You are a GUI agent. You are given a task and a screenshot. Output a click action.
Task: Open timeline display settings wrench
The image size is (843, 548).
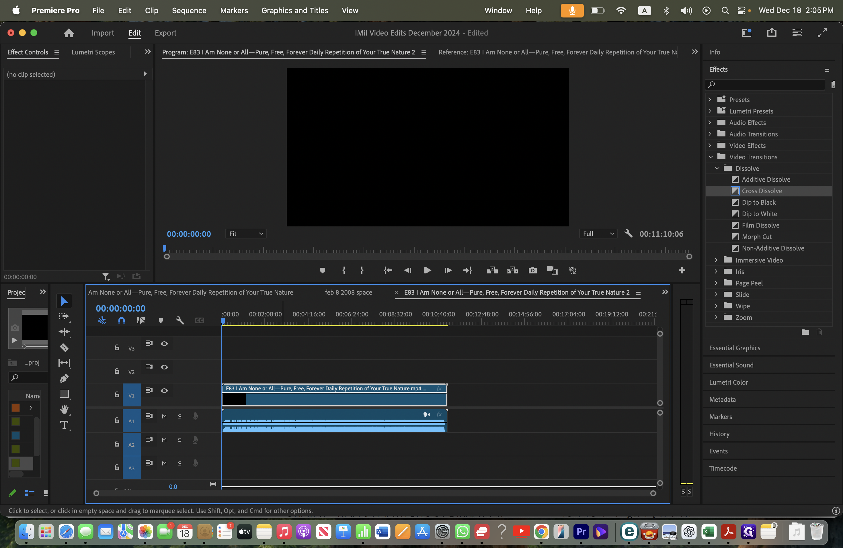pyautogui.click(x=180, y=320)
